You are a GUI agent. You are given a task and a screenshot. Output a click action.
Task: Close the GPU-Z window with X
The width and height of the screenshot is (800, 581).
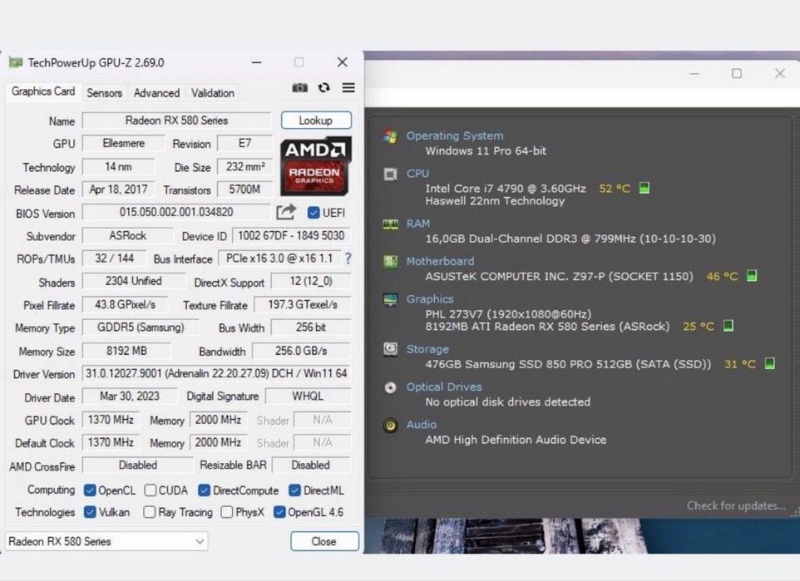coord(343,62)
